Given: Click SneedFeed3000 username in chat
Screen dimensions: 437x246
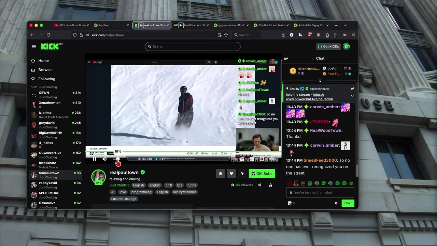Looking at the screenshot, I should pyautogui.click(x=320, y=160).
